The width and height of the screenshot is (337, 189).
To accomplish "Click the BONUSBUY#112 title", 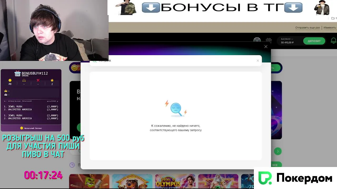I will pos(34,73).
